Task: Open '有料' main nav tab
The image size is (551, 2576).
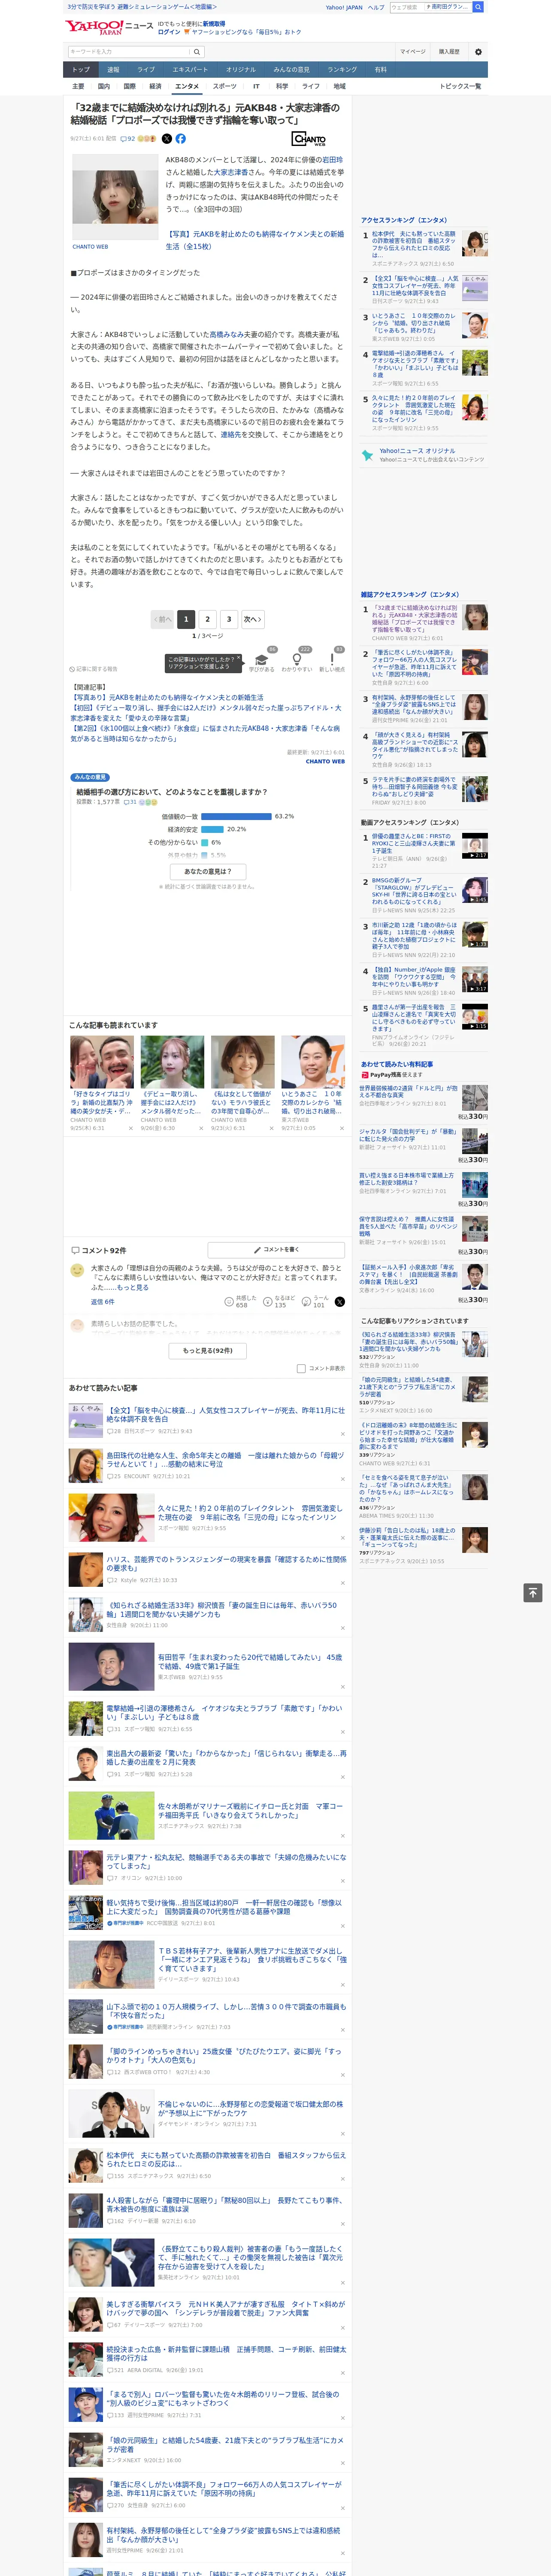Action: coord(380,70)
